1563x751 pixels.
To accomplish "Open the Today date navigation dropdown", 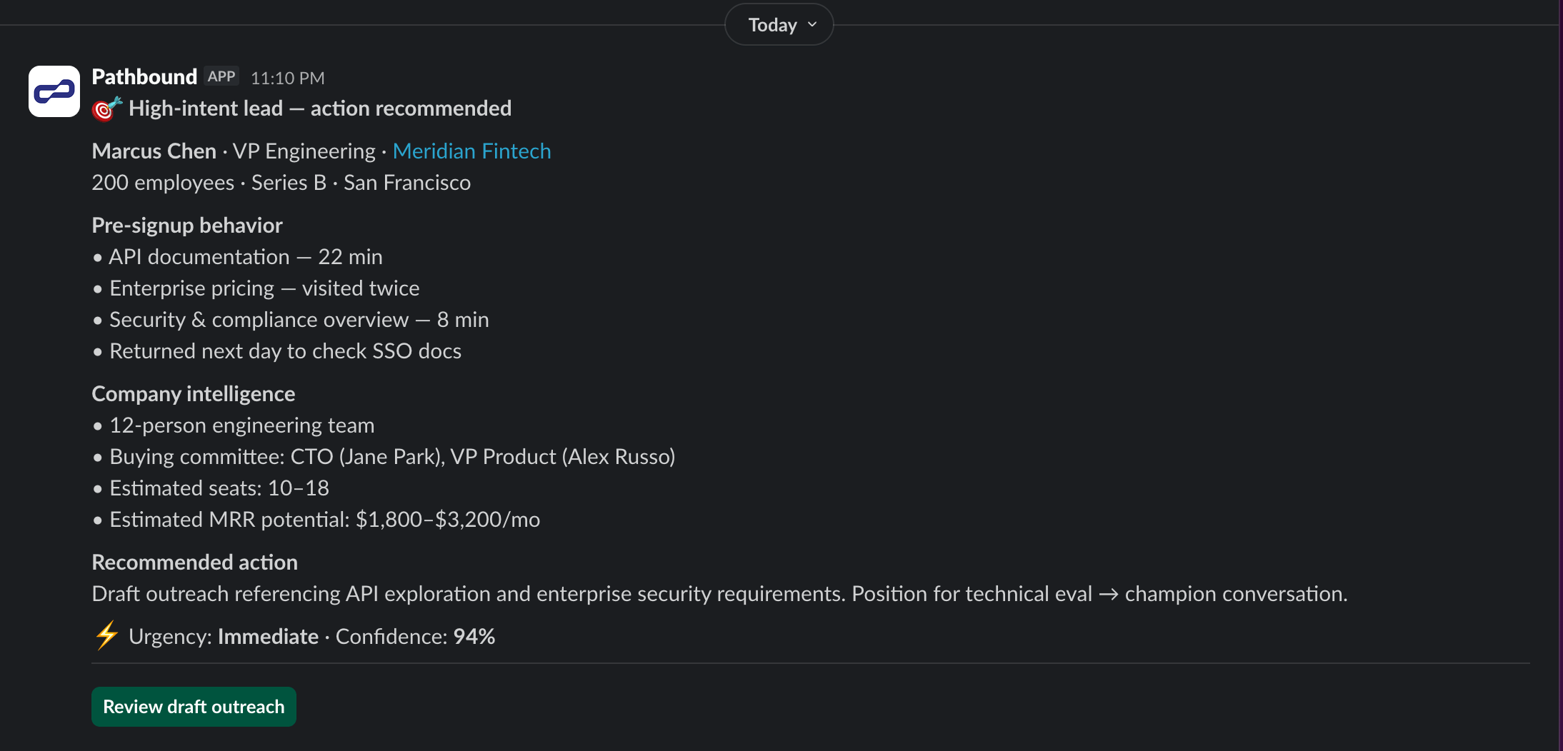I will coord(778,24).
